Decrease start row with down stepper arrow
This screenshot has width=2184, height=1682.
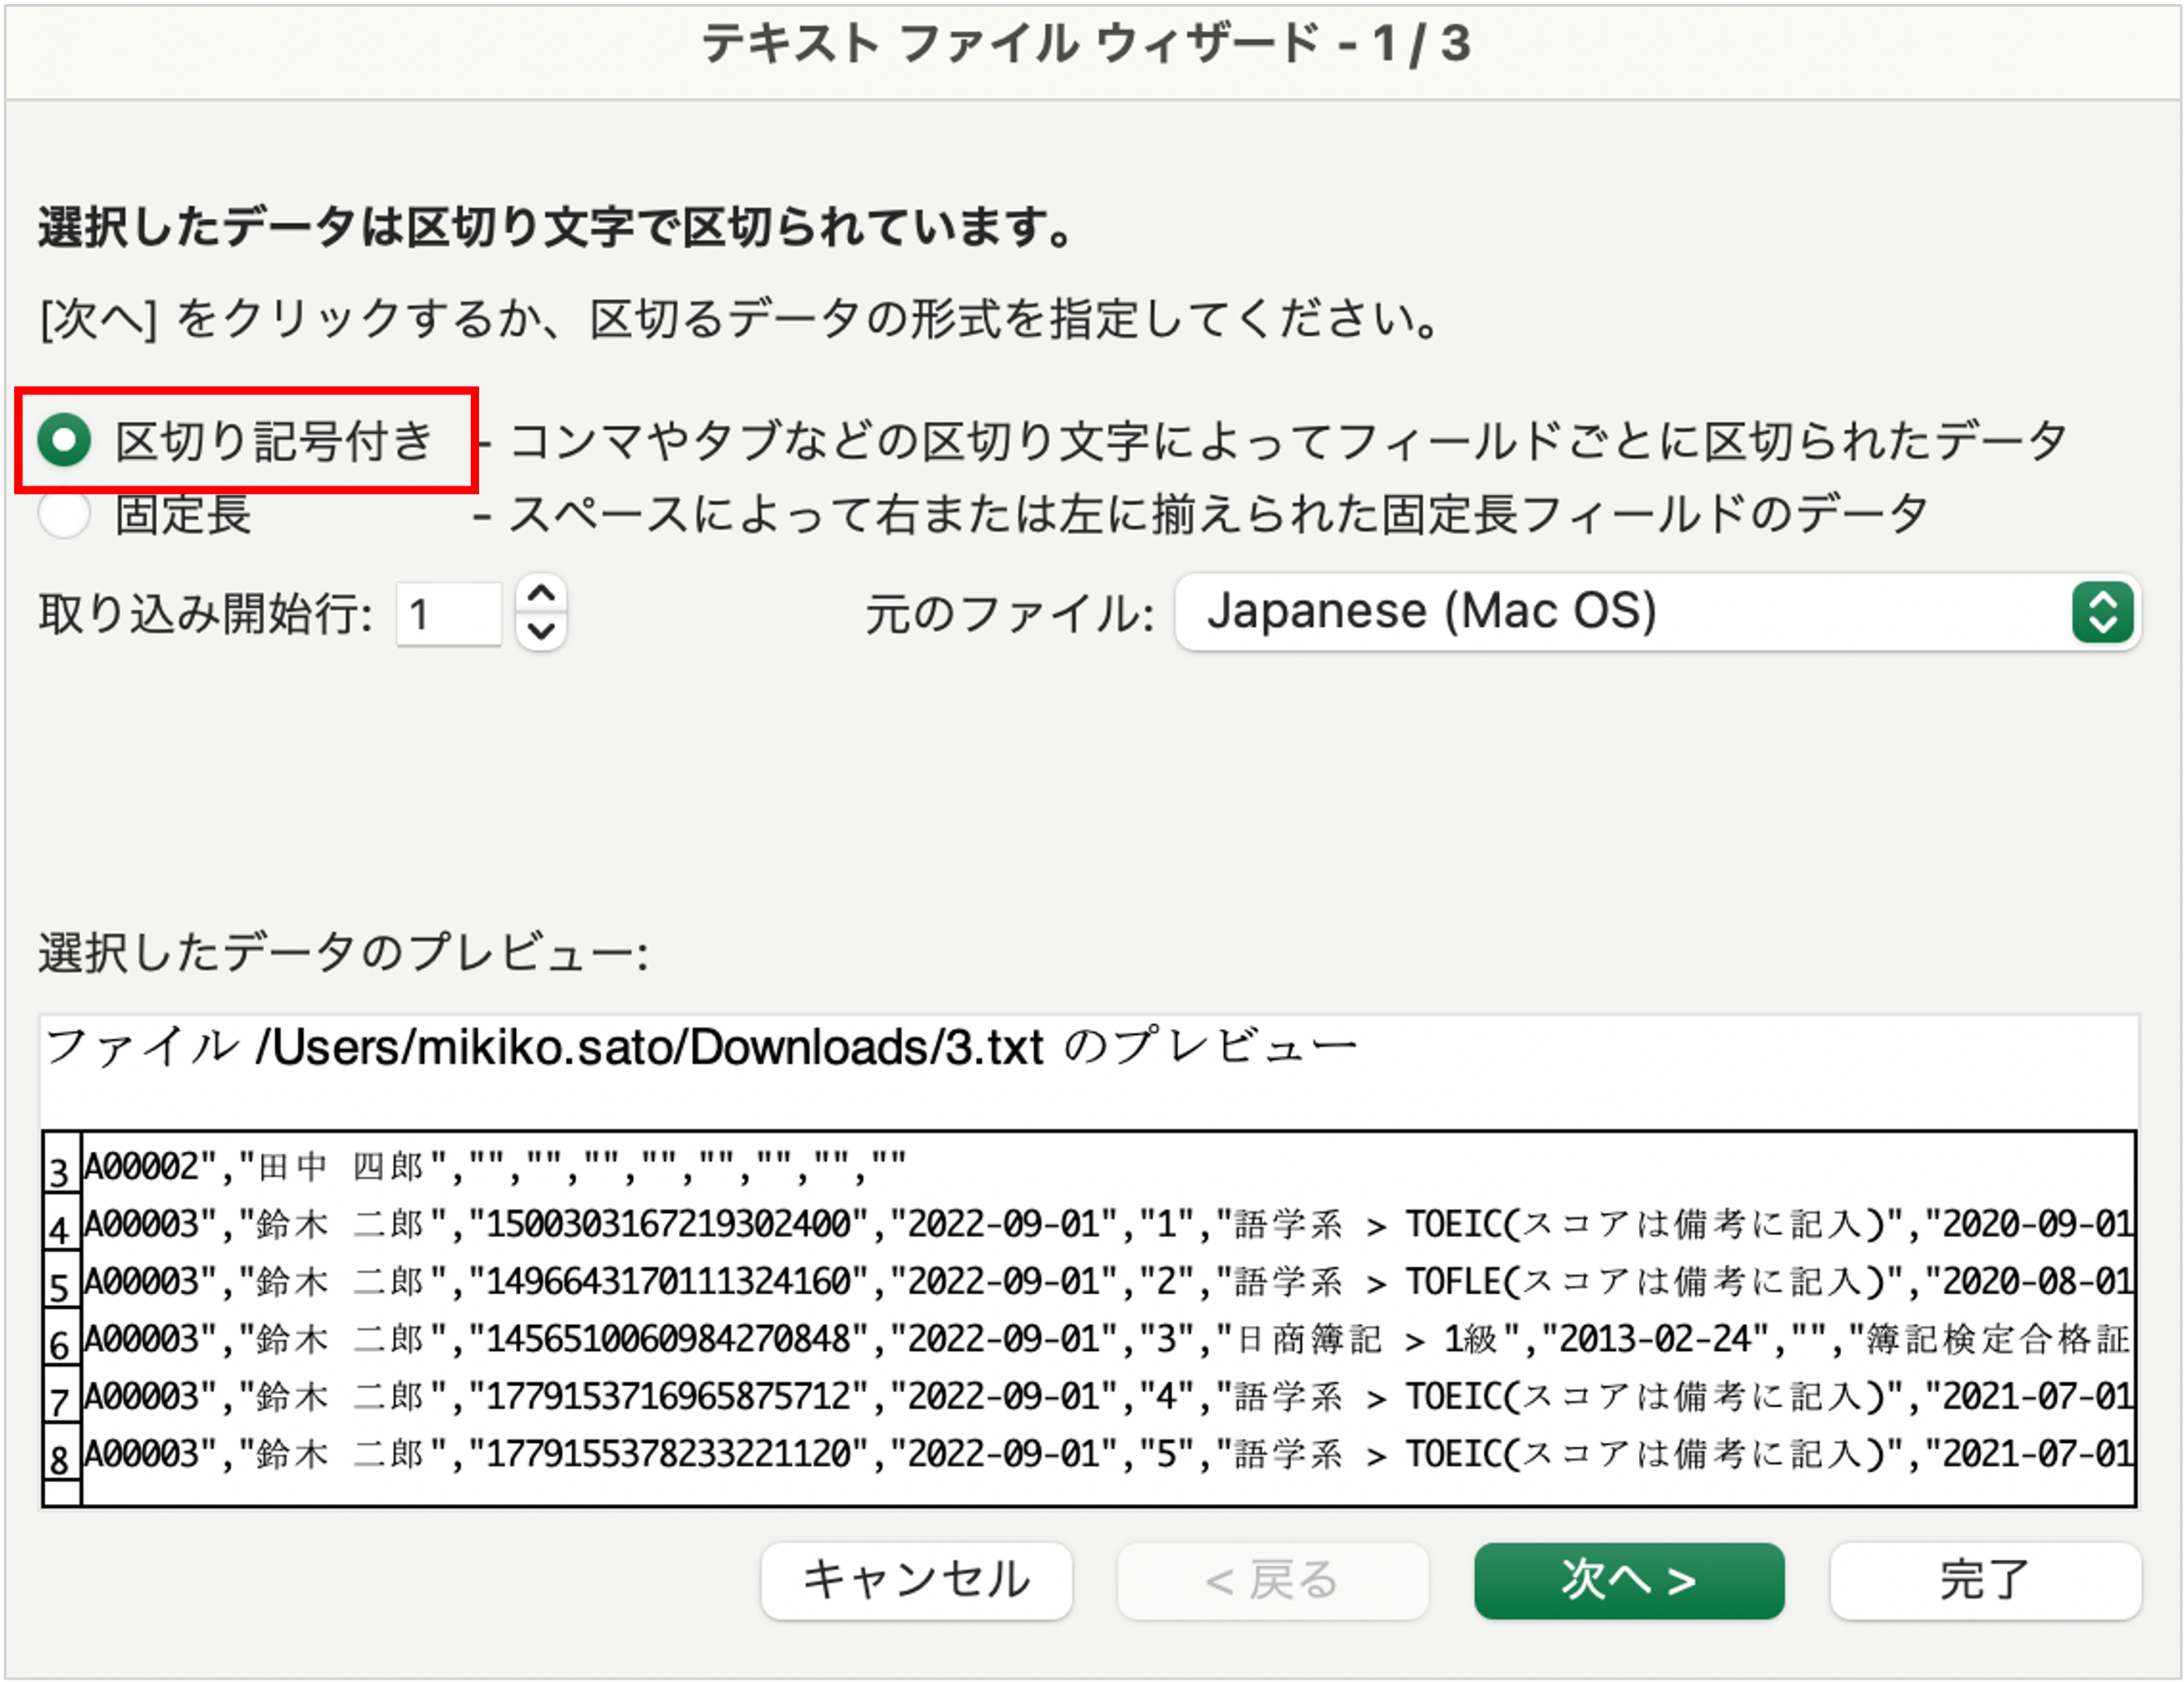click(541, 631)
